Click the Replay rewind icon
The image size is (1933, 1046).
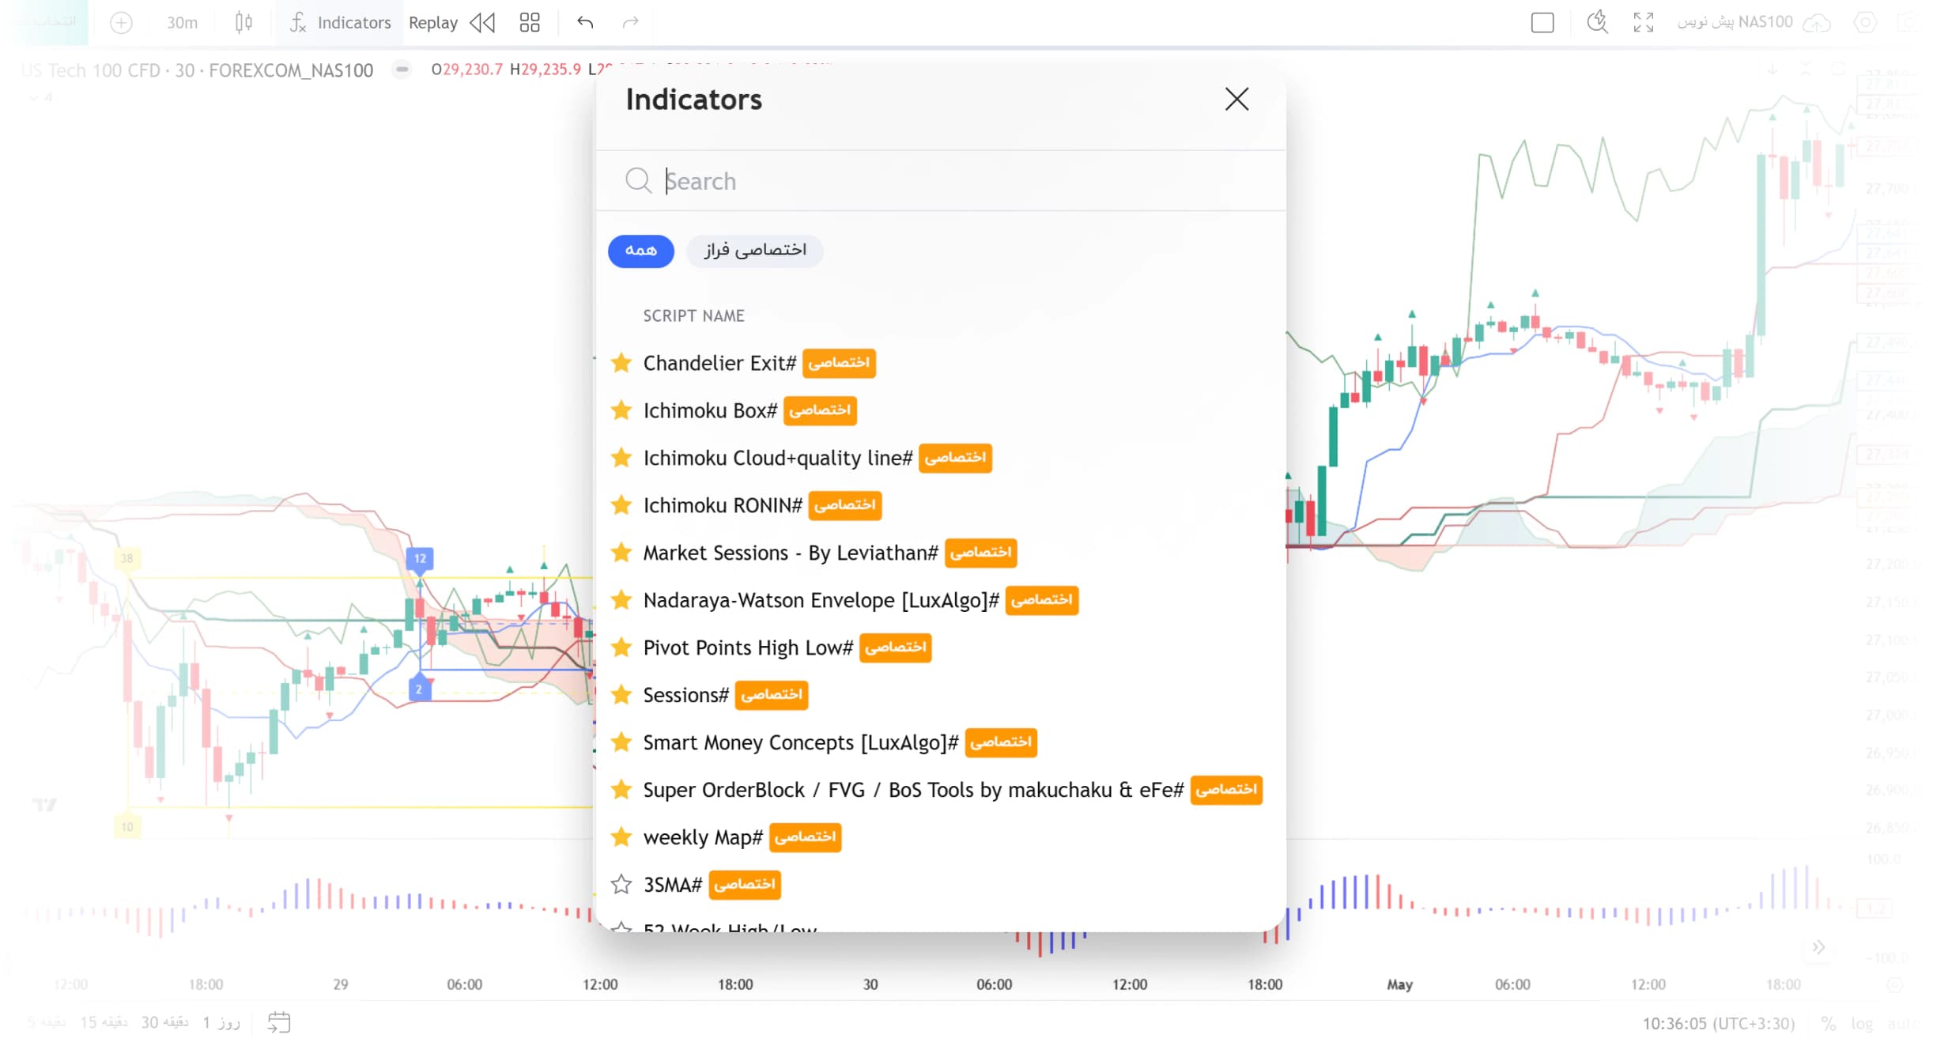[482, 22]
